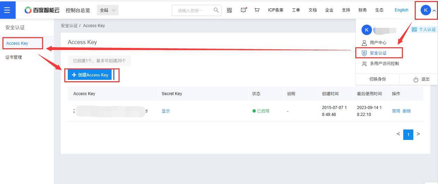Click the K user avatar icon
Viewport: 438px width, 184px height.
[x=425, y=10]
